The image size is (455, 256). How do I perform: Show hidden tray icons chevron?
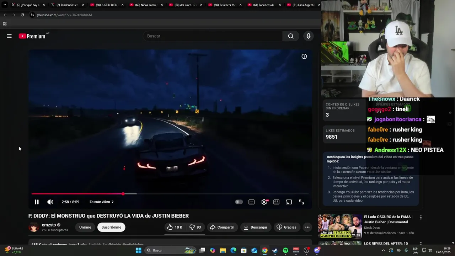tap(383, 250)
